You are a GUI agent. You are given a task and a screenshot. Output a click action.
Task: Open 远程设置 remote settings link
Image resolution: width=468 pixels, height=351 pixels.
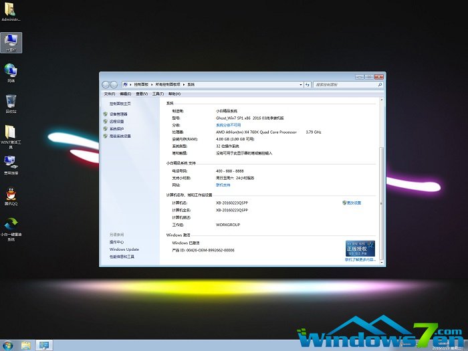[116, 122]
